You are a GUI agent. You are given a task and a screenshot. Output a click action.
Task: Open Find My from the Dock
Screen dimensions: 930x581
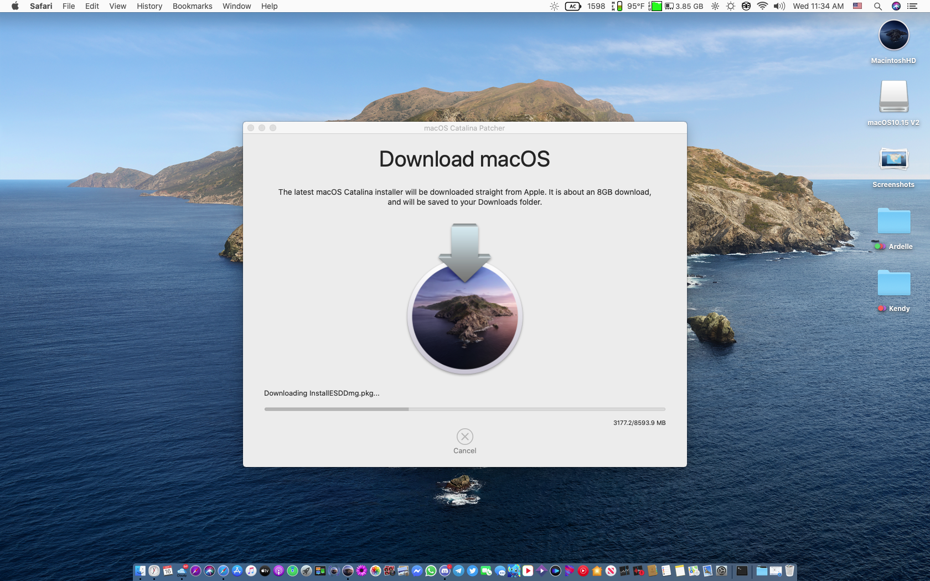click(x=292, y=571)
